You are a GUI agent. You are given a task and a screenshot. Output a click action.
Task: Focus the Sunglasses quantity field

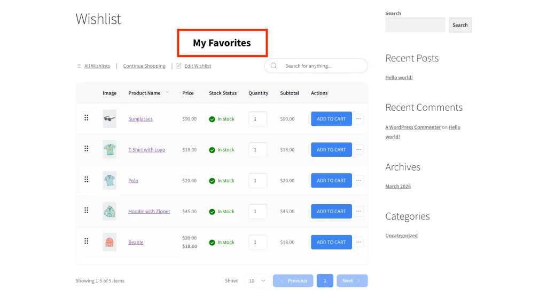coord(258,119)
